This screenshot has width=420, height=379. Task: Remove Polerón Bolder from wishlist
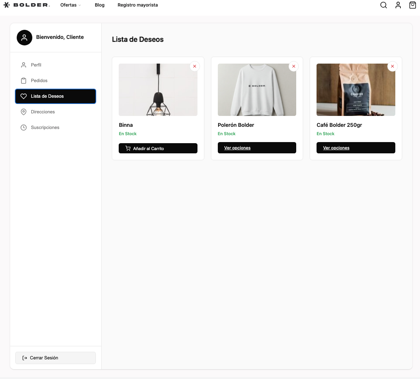point(294,66)
